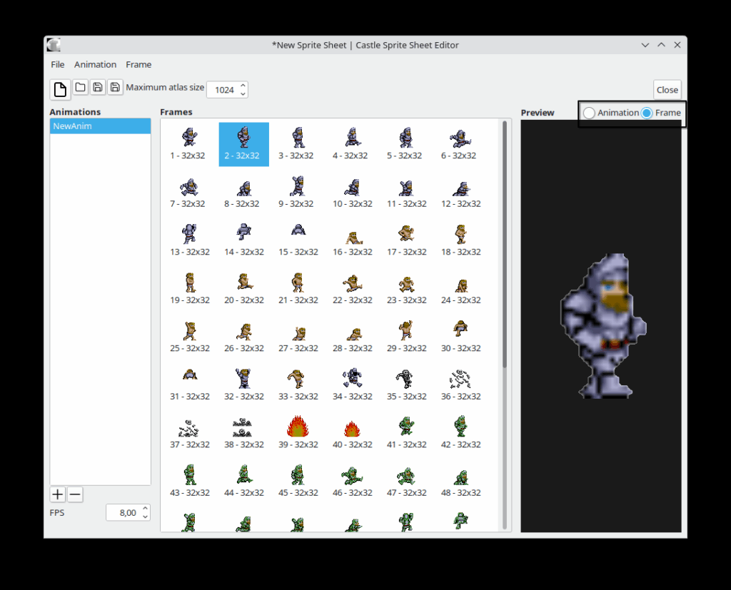Click the New sprite sheet icon
Viewport: 731px width, 590px height.
60,89
